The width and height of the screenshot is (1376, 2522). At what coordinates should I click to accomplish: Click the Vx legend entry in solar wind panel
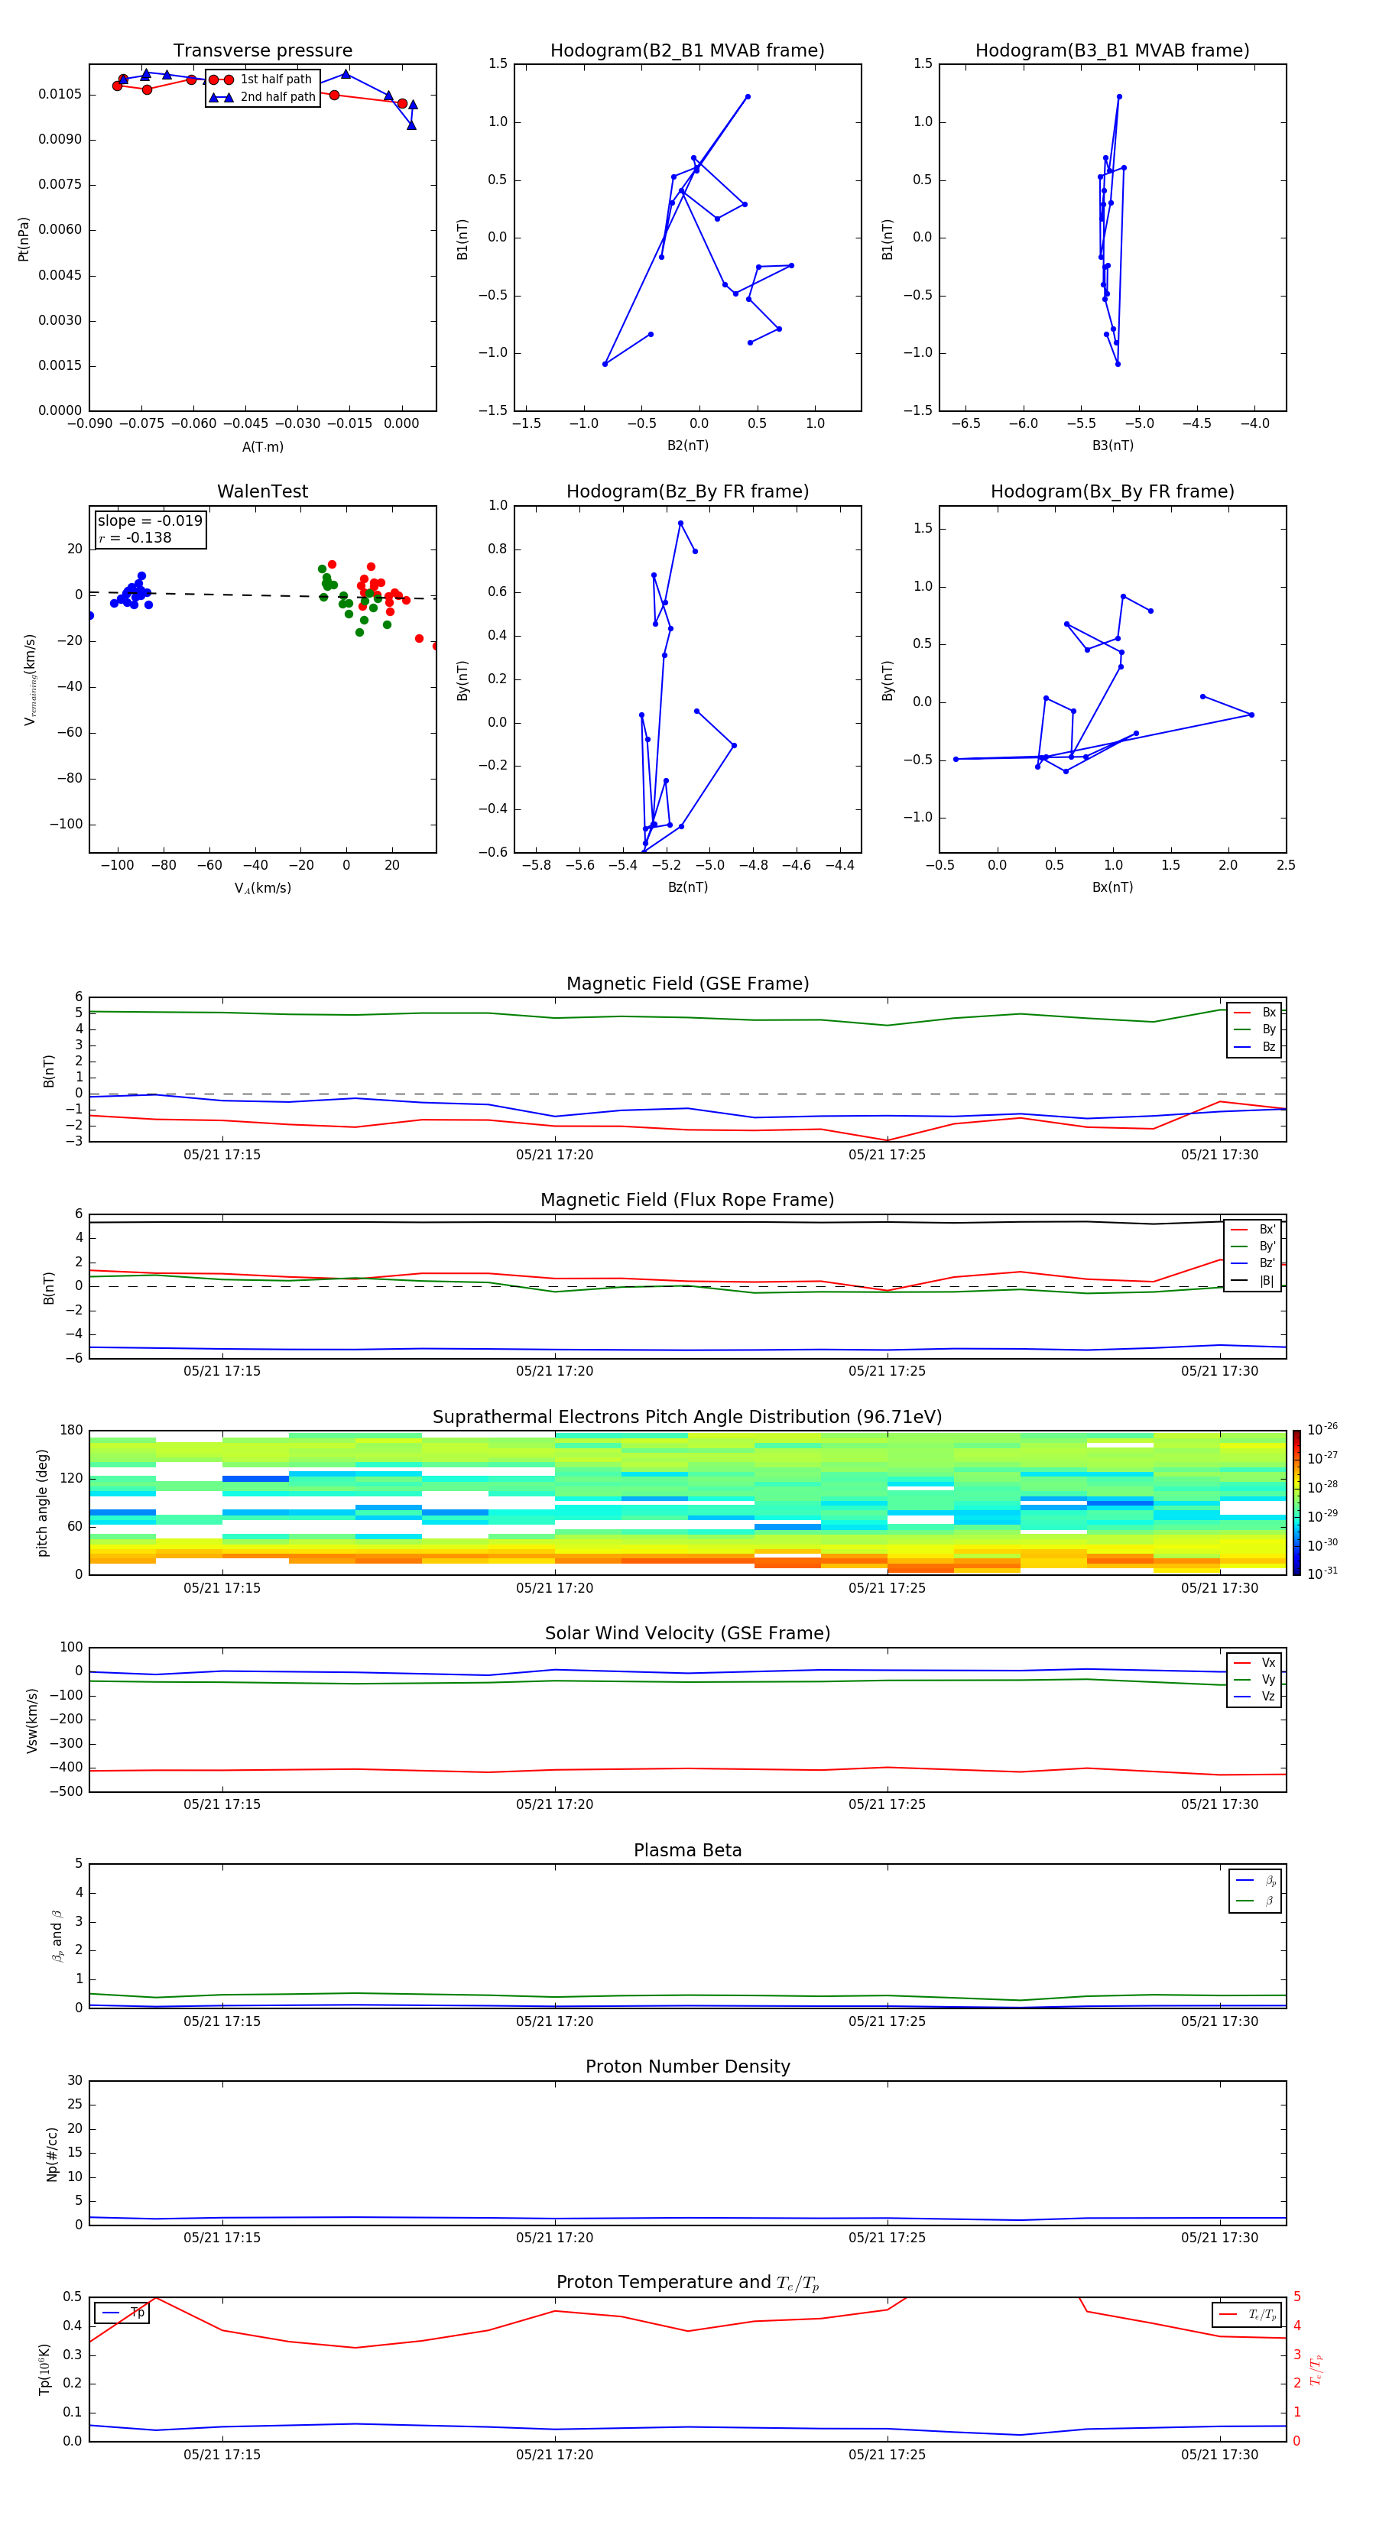[1255, 1662]
